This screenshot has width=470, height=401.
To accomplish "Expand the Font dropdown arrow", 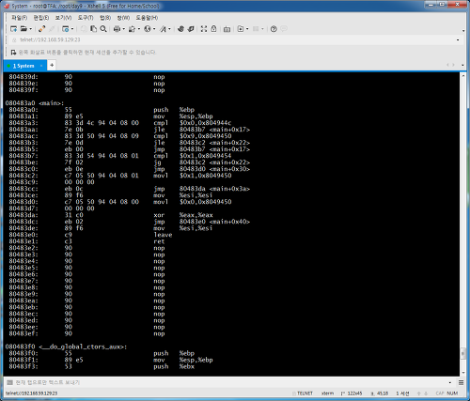I will click(x=169, y=29).
